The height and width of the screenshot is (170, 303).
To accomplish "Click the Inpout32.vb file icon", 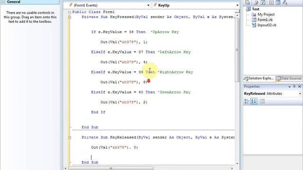I will [x=254, y=25].
